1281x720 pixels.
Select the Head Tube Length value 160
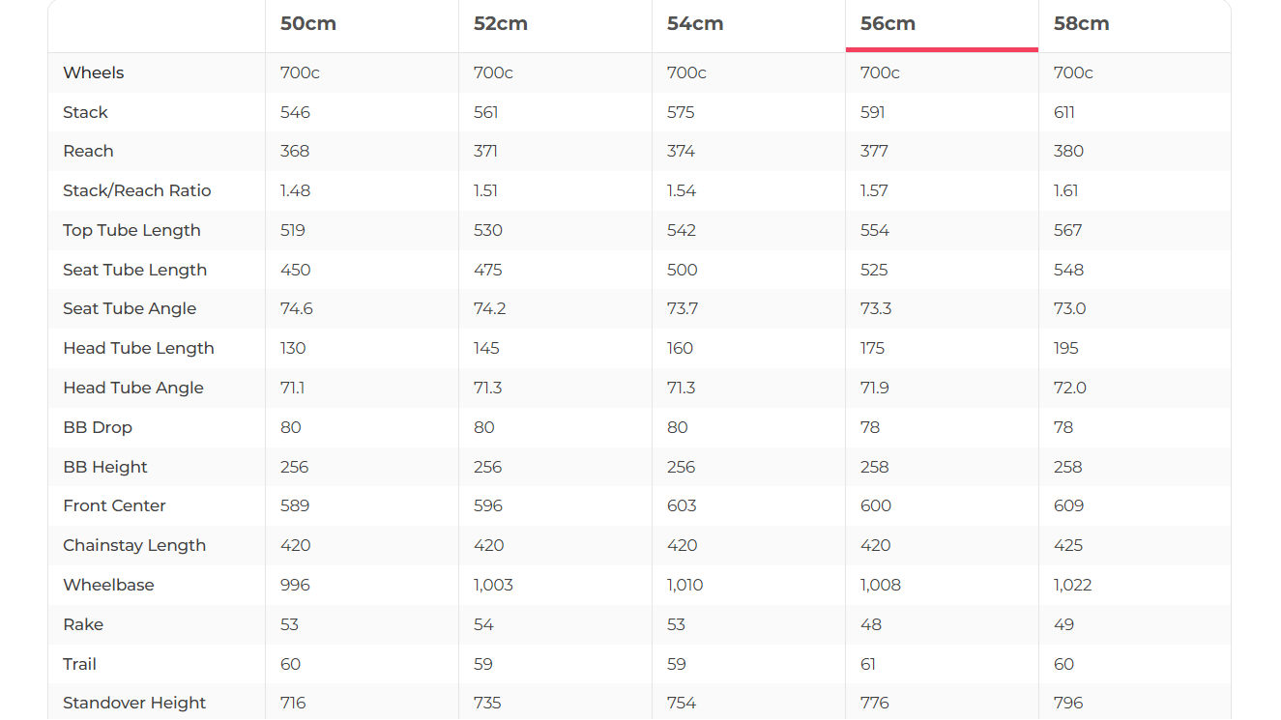680,348
